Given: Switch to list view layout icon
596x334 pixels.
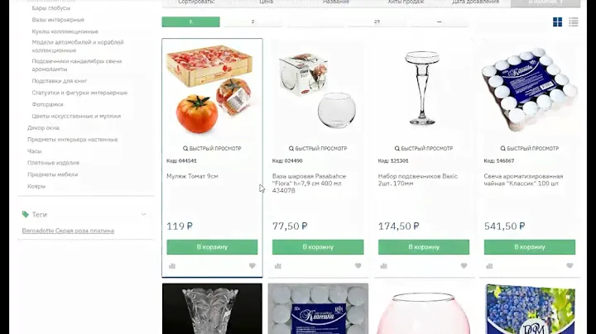Looking at the screenshot, I should (573, 22).
